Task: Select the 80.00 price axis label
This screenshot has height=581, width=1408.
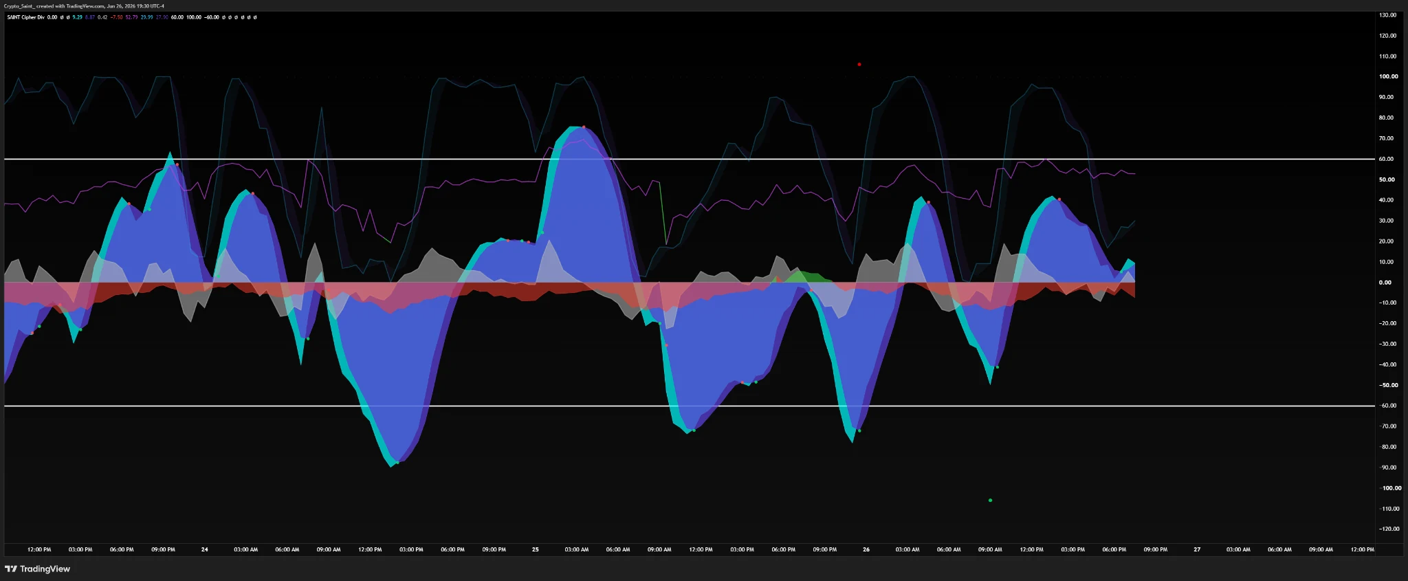Action: 1386,118
